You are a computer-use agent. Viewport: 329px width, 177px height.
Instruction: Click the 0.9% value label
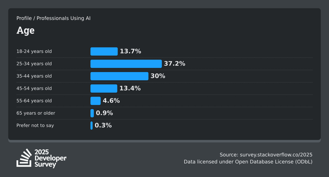[x=104, y=113]
